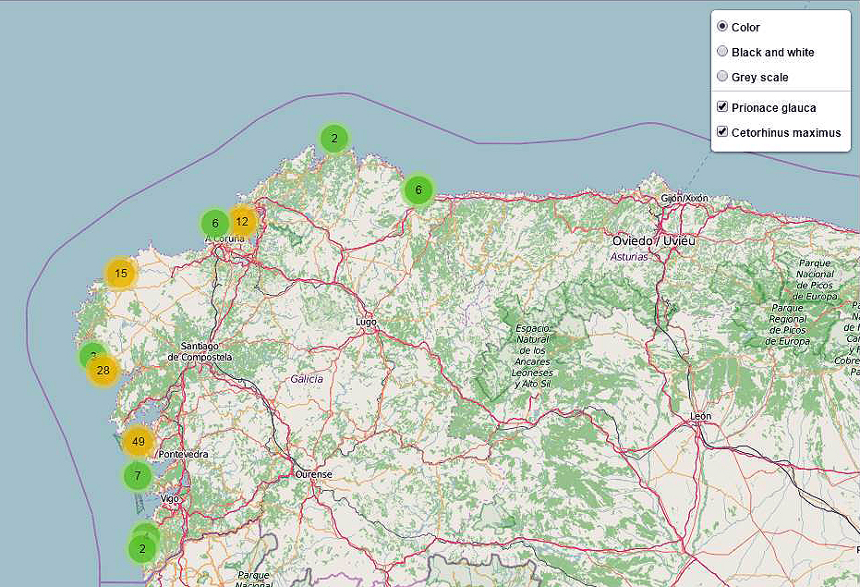Click the green marker showing 2 at the bottom coast
Screen dimensions: 860x587
141,547
